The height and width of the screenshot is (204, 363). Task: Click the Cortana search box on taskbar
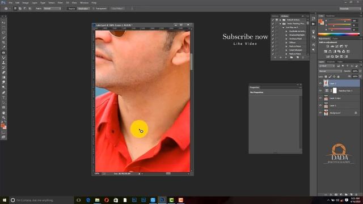41,200
